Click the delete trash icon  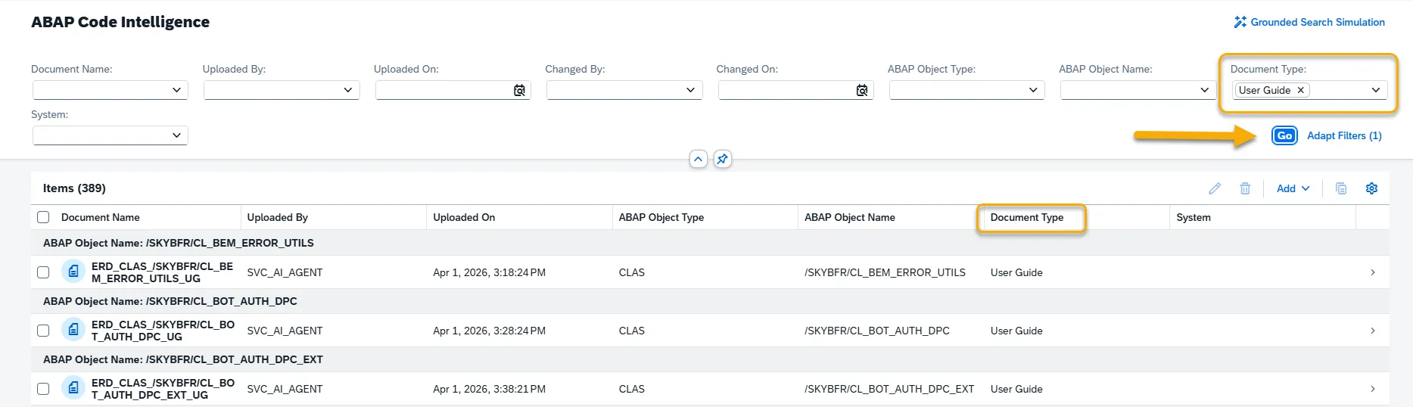click(x=1245, y=188)
